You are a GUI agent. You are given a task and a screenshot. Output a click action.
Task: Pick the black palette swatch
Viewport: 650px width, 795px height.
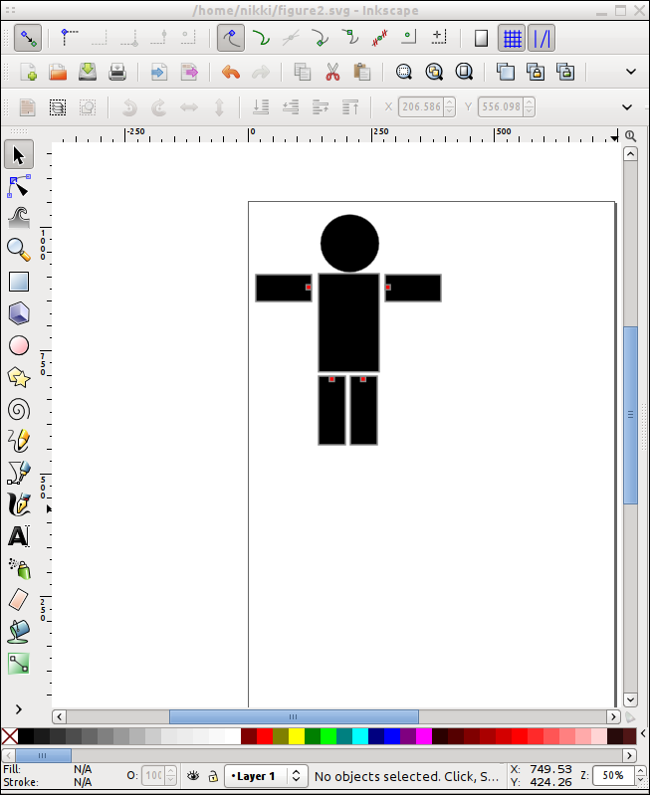coord(26,736)
